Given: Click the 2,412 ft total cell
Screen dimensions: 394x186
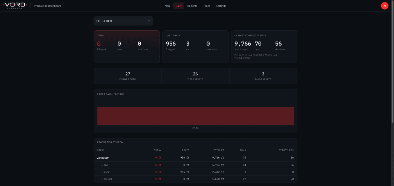Looking at the screenshot, I should click(x=218, y=172).
